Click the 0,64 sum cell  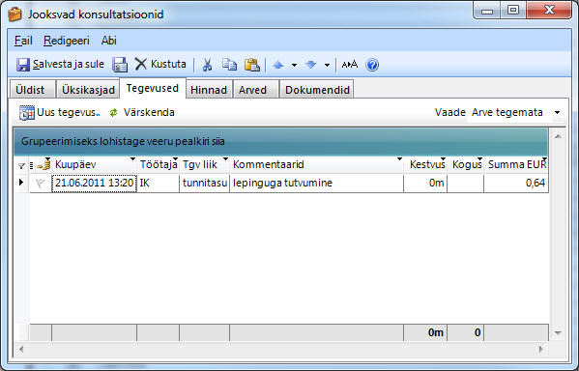[x=516, y=184]
